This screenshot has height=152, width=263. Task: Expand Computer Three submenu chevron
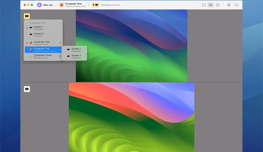pos(60,57)
